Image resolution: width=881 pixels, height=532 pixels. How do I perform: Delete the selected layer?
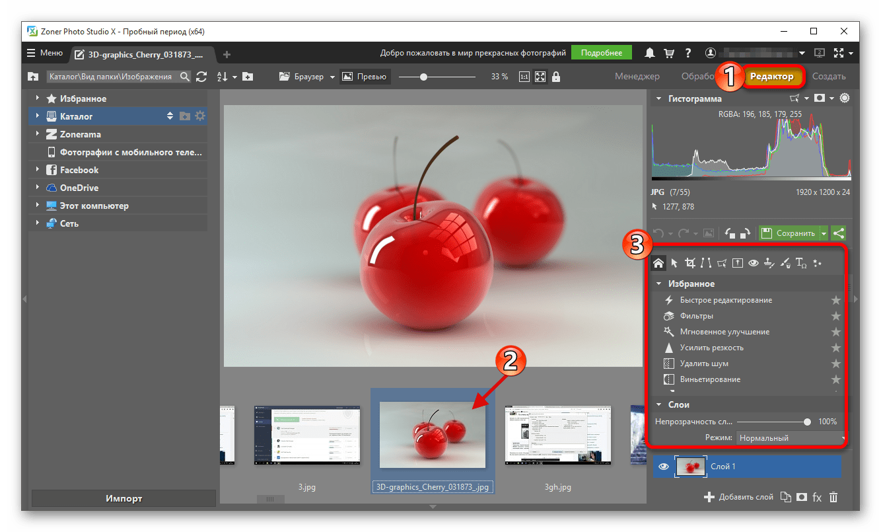tap(833, 497)
